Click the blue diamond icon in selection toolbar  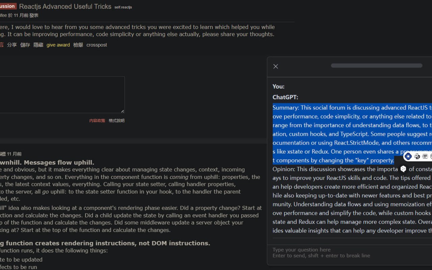click(x=408, y=156)
